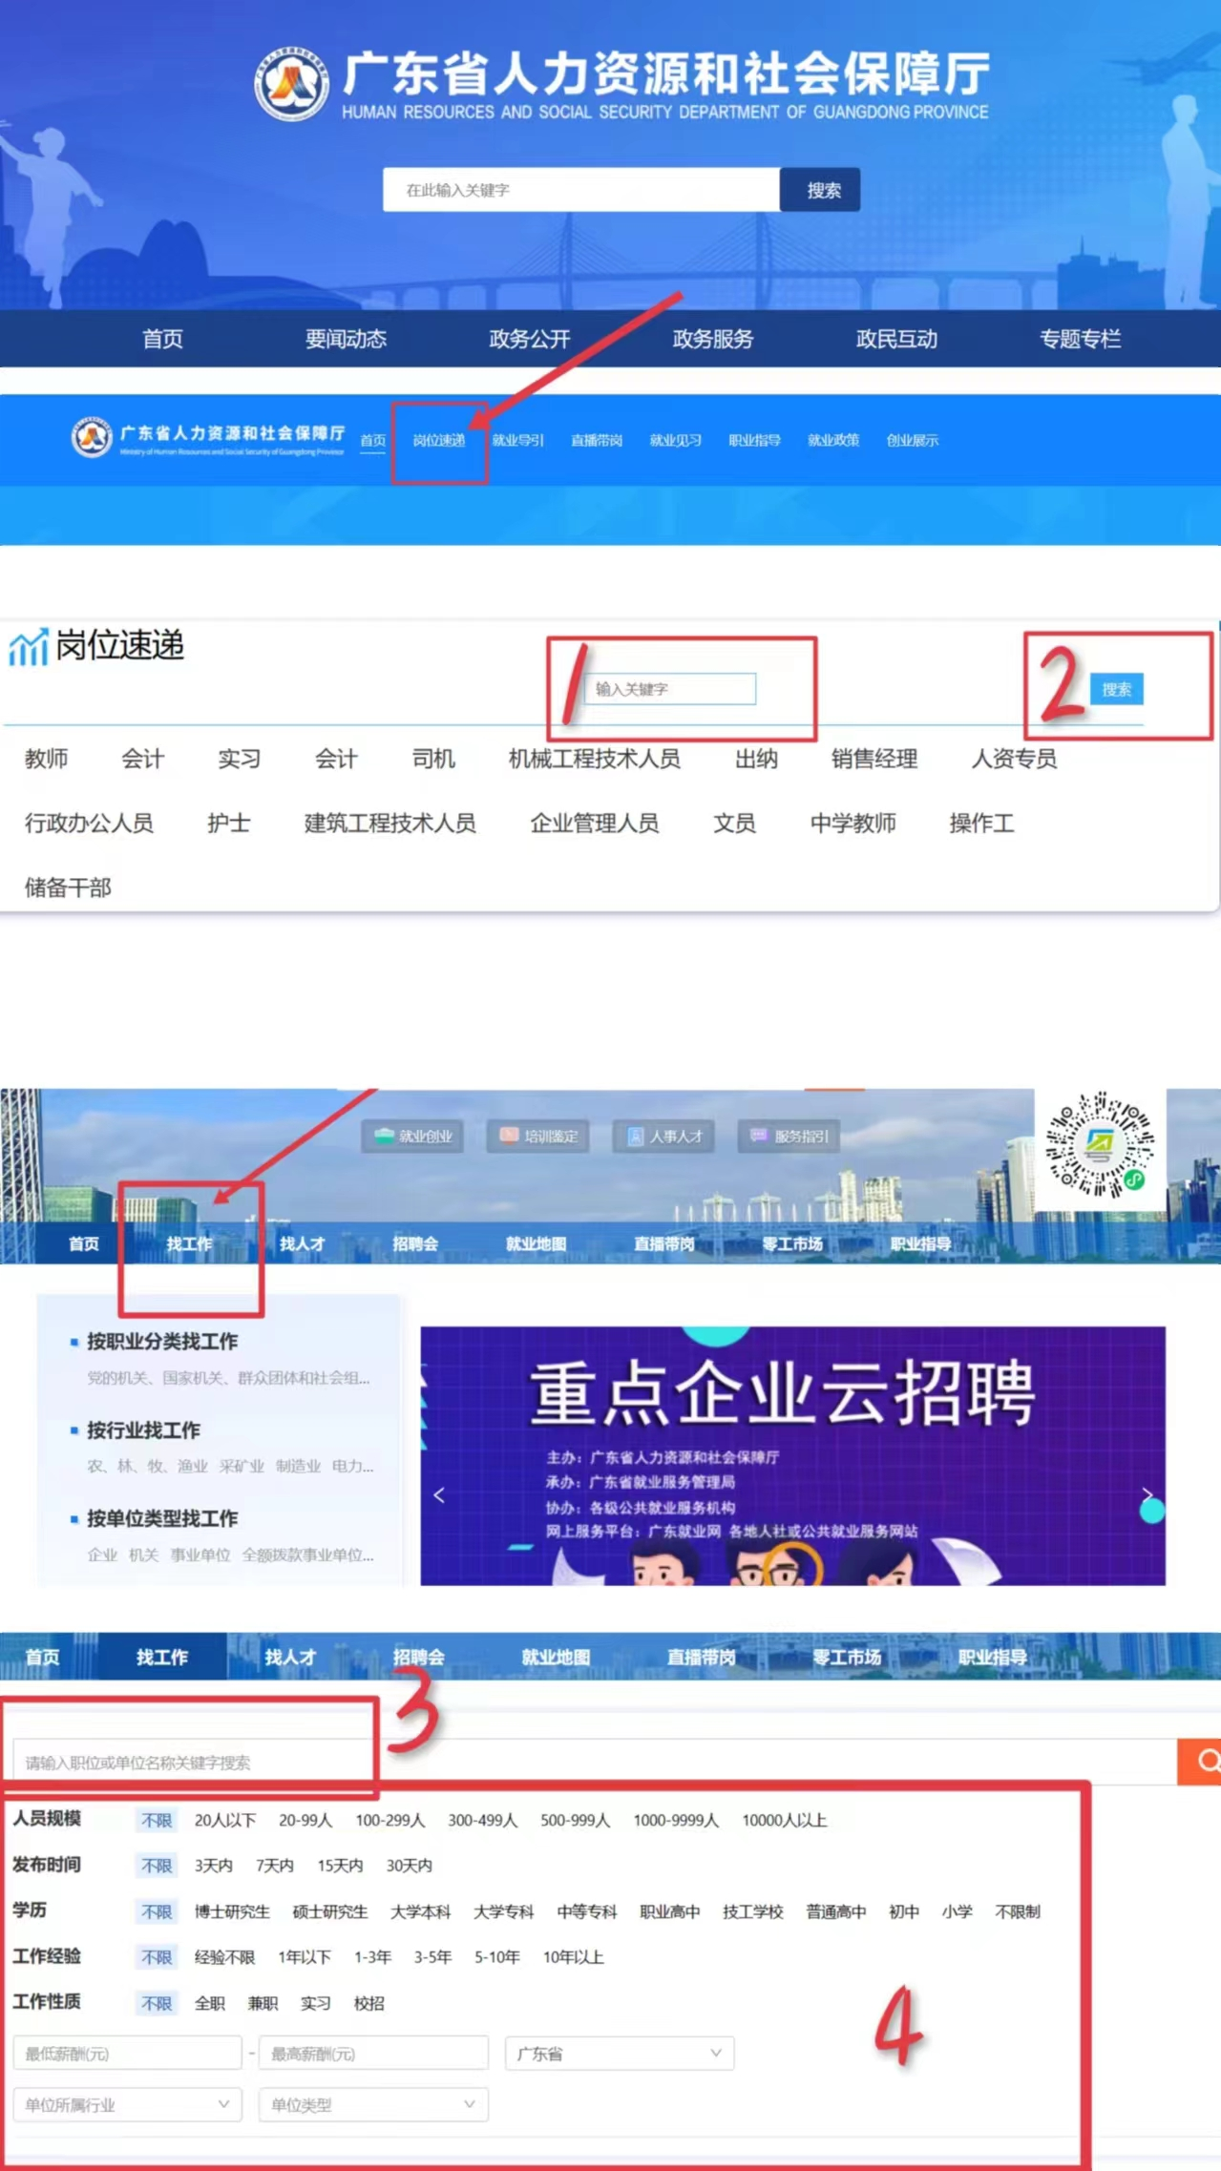1221x2171 pixels.
Task: Choose the 大学本科 education filter
Action: pyautogui.click(x=420, y=1911)
